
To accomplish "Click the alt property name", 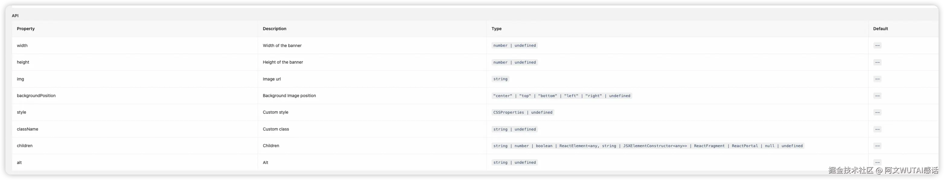I will tap(19, 163).
